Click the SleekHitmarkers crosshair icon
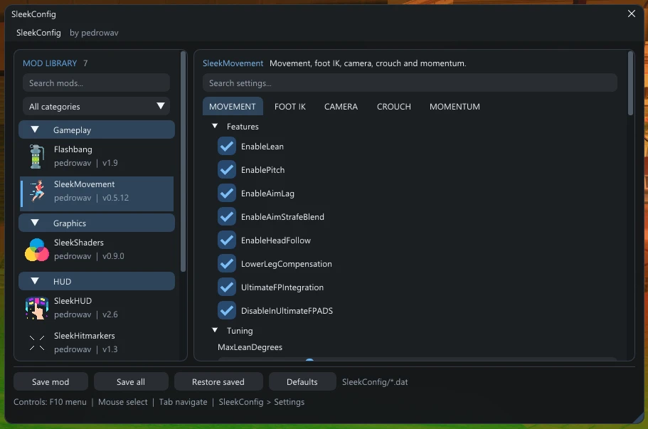This screenshot has width=648, height=429. [37, 343]
